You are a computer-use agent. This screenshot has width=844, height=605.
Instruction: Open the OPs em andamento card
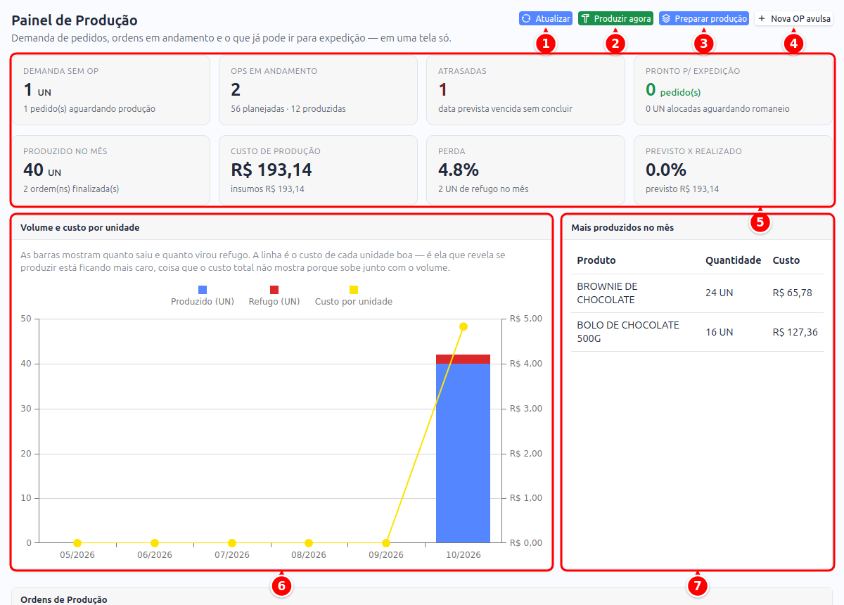click(x=318, y=90)
